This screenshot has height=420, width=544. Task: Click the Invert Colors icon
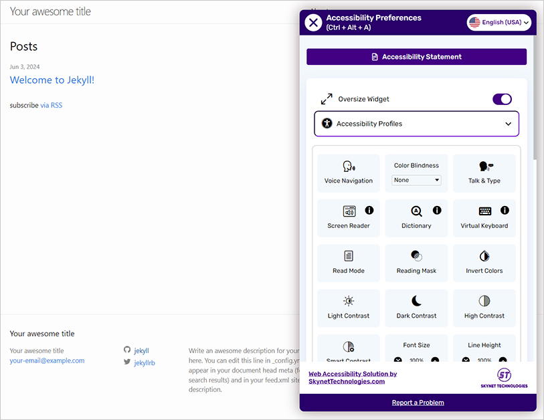(x=484, y=256)
